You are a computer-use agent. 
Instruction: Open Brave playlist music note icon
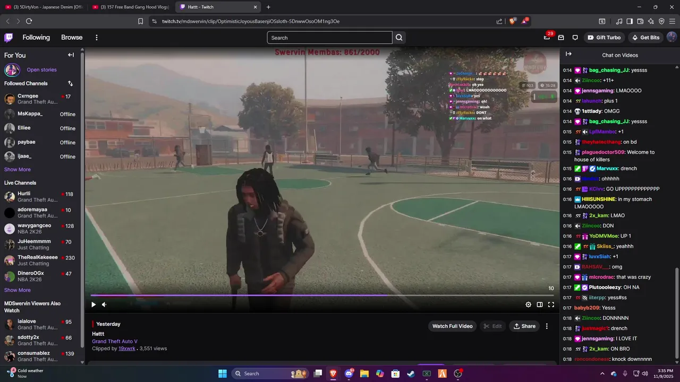619,21
